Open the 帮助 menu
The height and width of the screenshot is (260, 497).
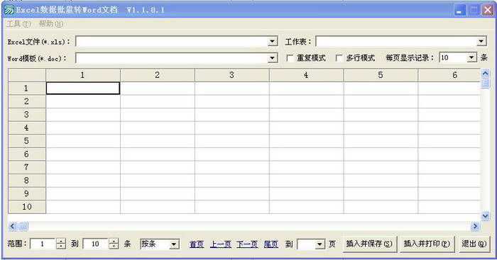[x=50, y=23]
